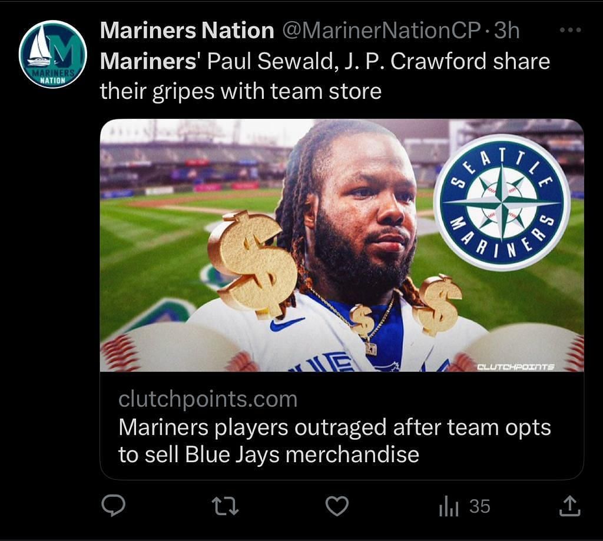This screenshot has height=541, width=603.
Task: Click the reply speech bubble icon
Action: [113, 505]
